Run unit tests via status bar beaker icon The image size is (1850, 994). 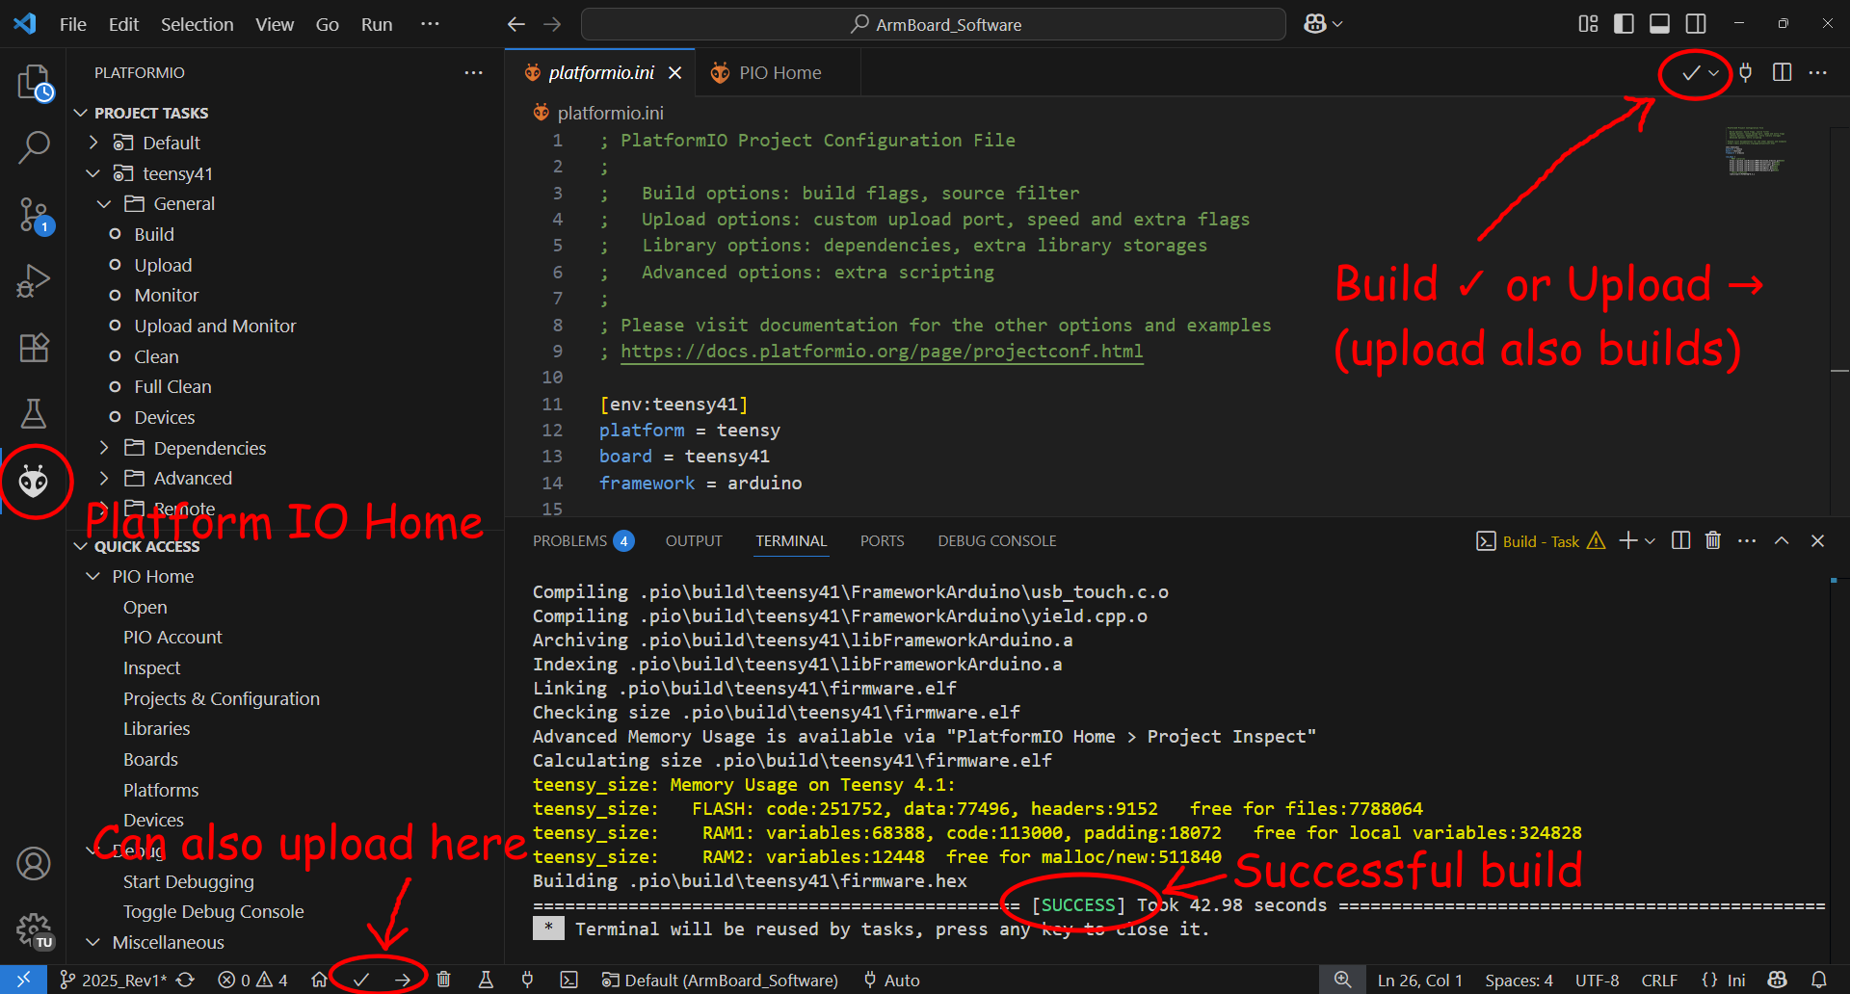pyautogui.click(x=486, y=979)
